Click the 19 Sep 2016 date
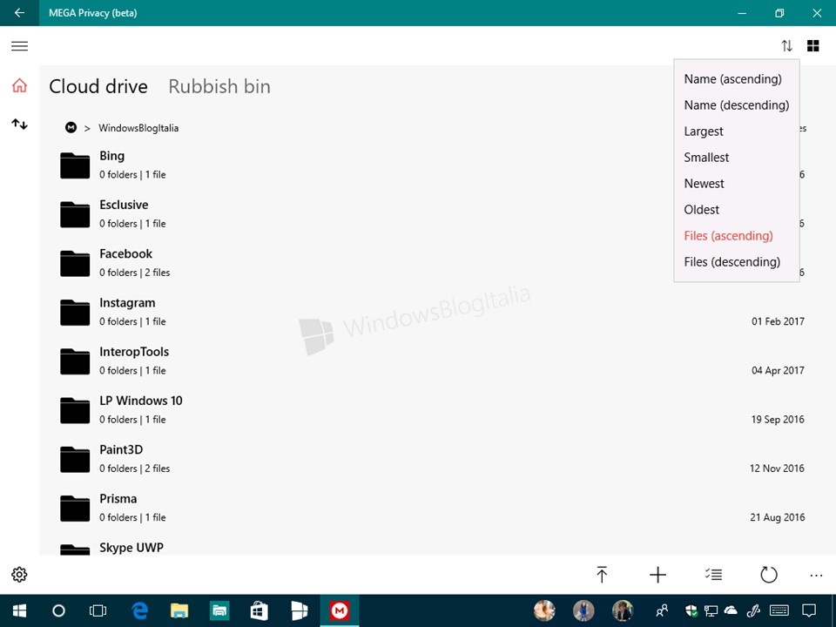 tap(778, 420)
